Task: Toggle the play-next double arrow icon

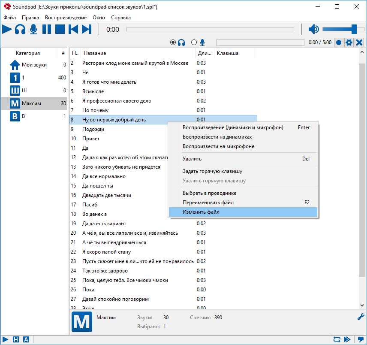Action: tap(347, 339)
